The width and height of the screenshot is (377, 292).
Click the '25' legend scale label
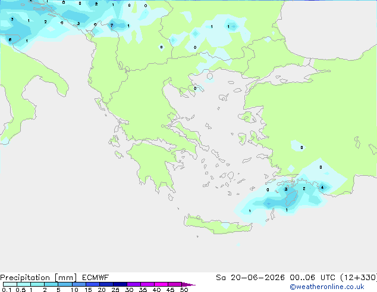[x=115, y=290]
